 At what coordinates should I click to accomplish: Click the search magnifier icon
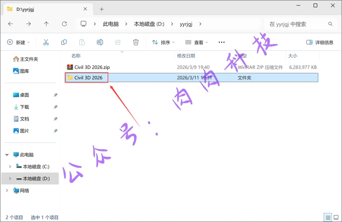(x=330, y=24)
